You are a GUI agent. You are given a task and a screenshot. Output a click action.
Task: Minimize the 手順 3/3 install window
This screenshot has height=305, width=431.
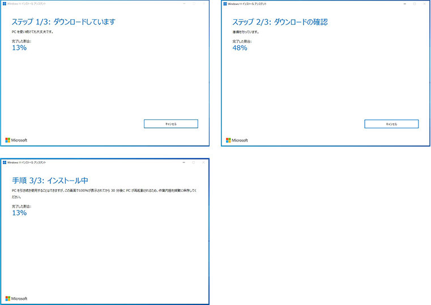click(184, 162)
